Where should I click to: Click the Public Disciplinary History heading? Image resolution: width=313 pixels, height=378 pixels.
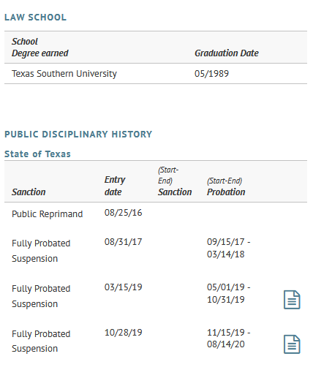(x=78, y=135)
